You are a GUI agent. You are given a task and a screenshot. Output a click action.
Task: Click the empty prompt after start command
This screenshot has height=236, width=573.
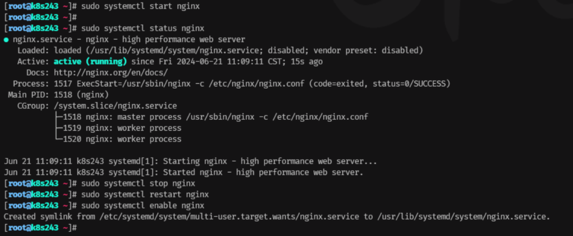click(x=40, y=17)
